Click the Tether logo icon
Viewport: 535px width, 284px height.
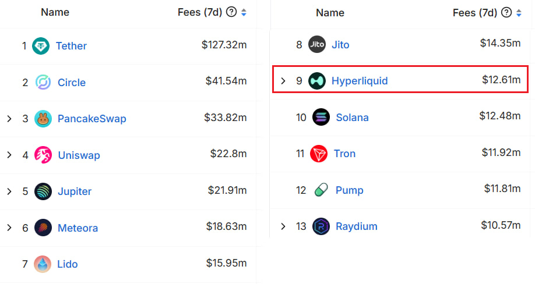tap(41, 45)
